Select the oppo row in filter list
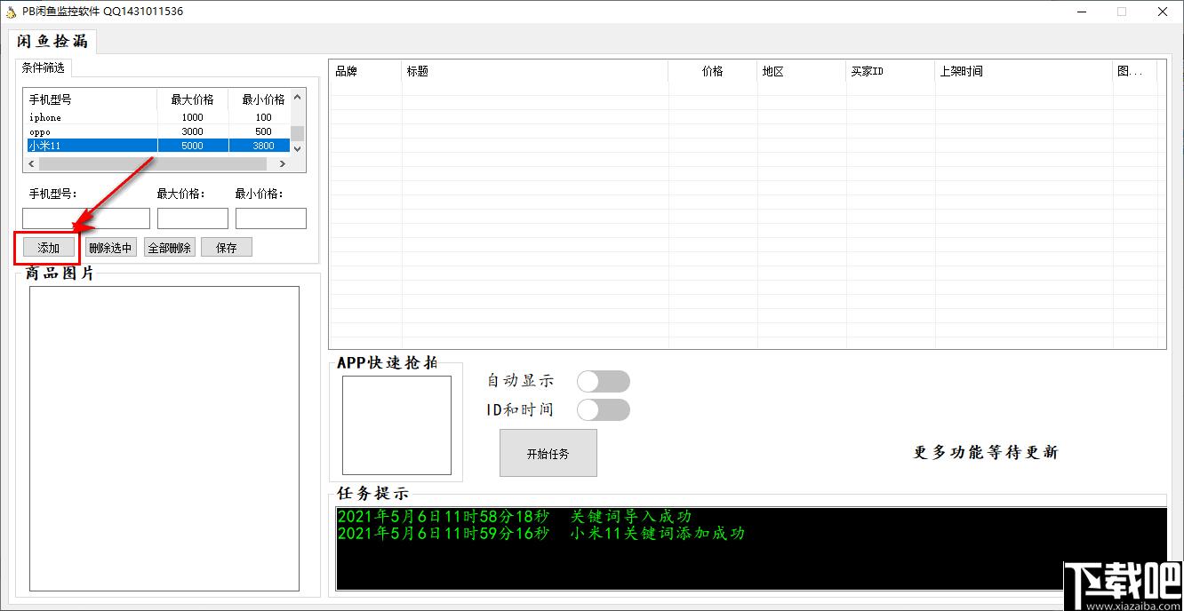 (x=157, y=131)
